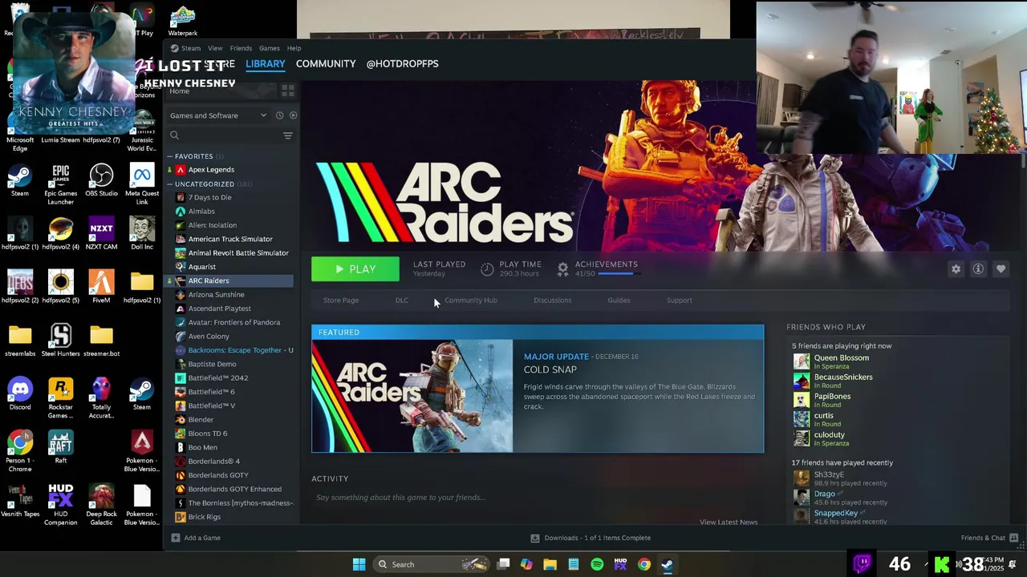Open the Windows Start menu
Image resolution: width=1027 pixels, height=577 pixels.
[359, 564]
